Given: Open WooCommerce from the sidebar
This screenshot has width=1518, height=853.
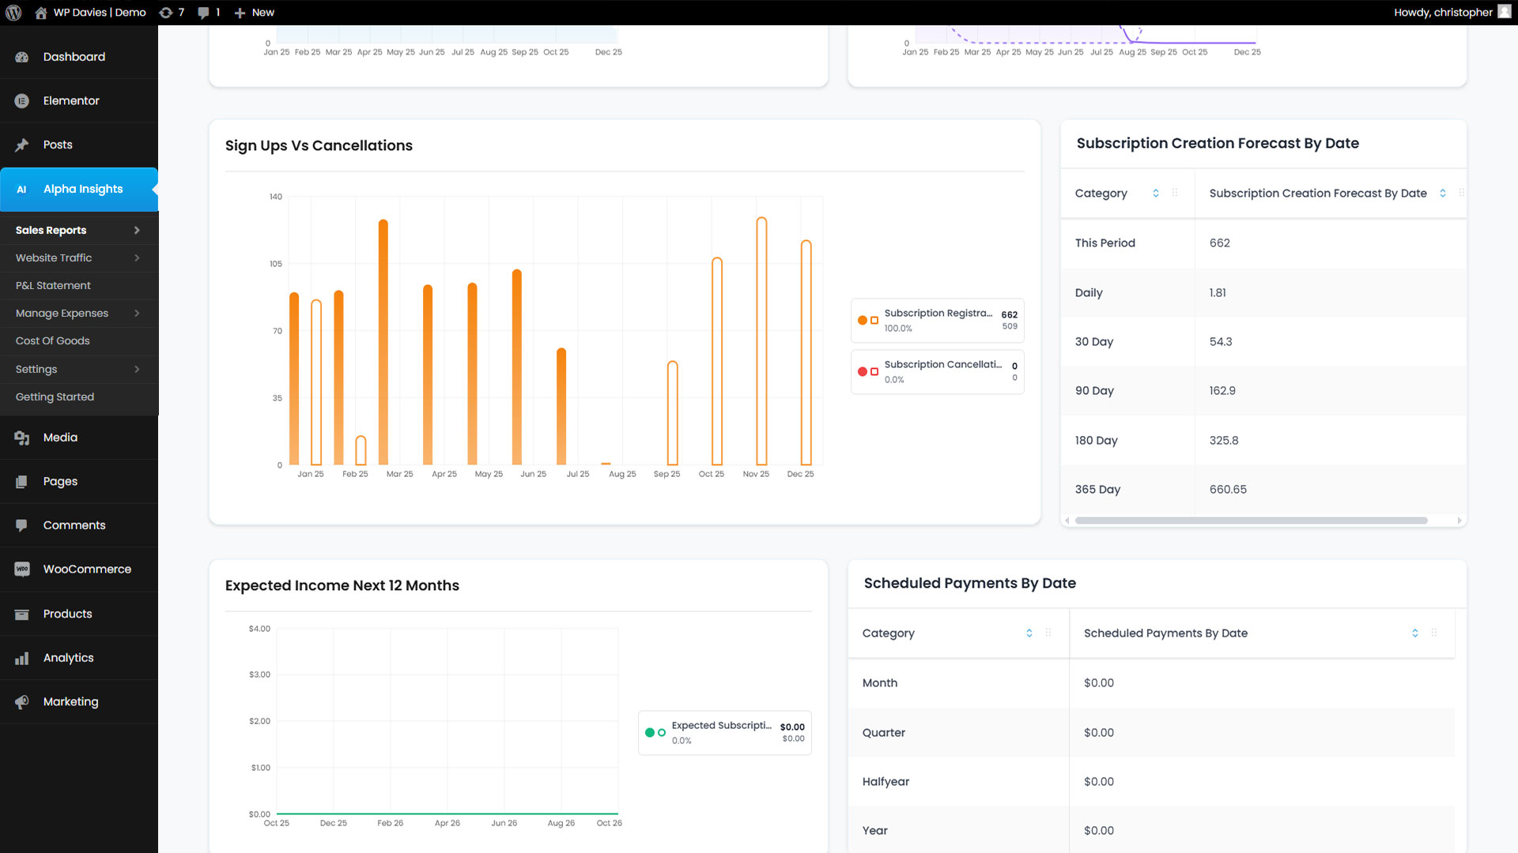Looking at the screenshot, I should [87, 569].
